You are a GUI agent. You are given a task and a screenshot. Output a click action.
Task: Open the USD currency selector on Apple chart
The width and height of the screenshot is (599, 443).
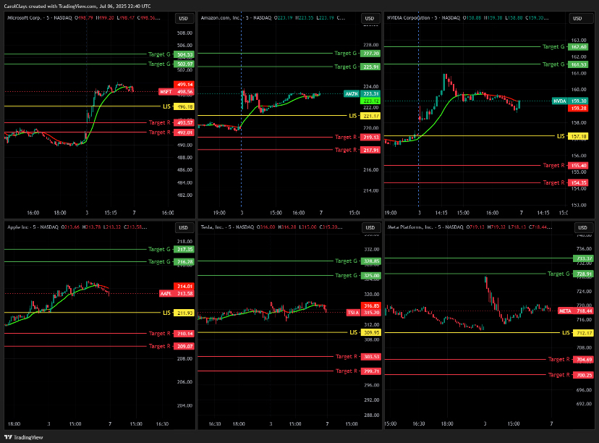pos(184,228)
